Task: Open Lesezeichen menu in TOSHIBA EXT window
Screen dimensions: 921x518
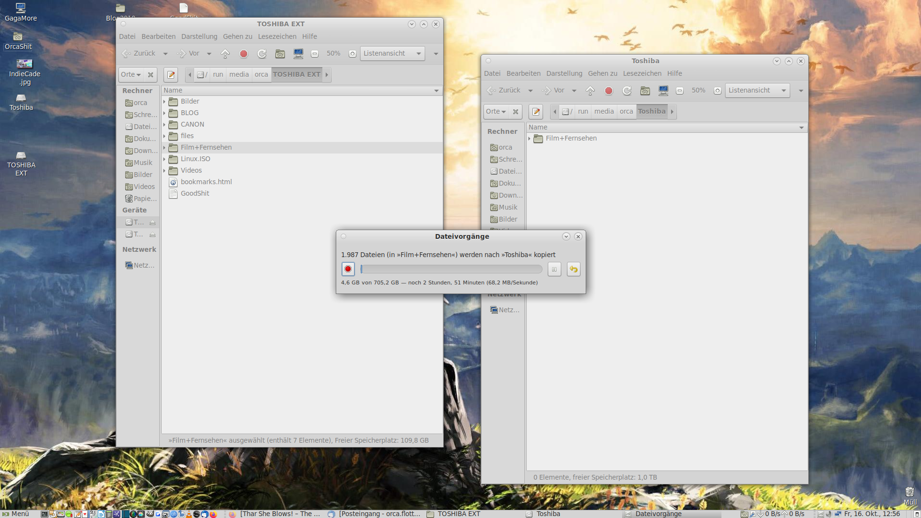Action: tap(277, 36)
